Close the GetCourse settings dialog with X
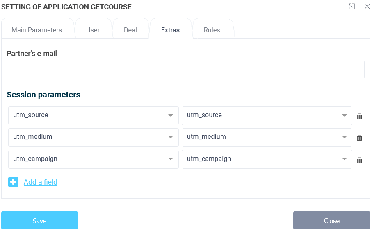This screenshot has height=231, width=372. coord(367,7)
